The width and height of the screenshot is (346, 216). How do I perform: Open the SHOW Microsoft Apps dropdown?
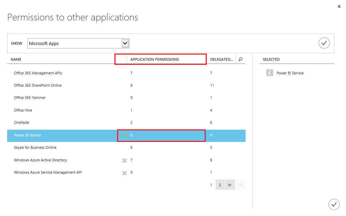tap(78, 43)
